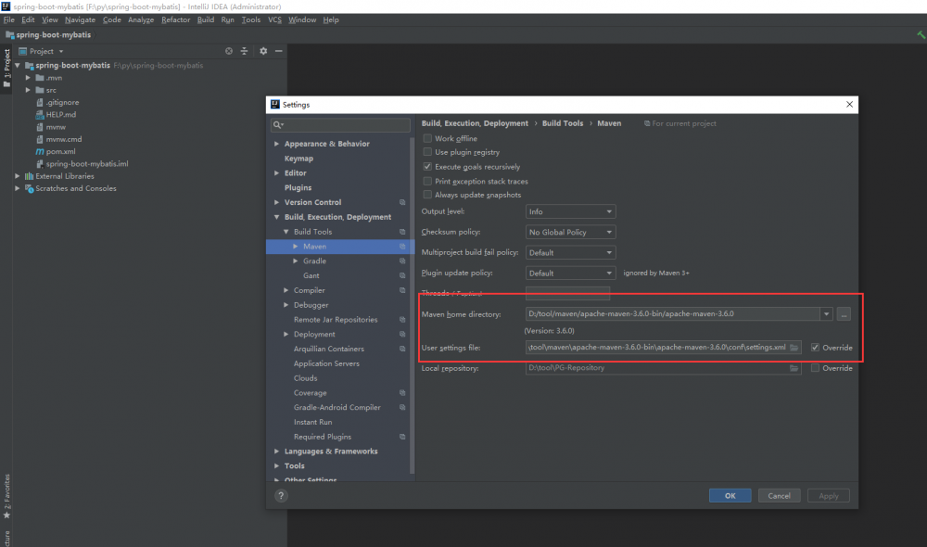Image resolution: width=927 pixels, height=547 pixels.
Task: Browse for User settings file folder icon
Action: point(794,348)
